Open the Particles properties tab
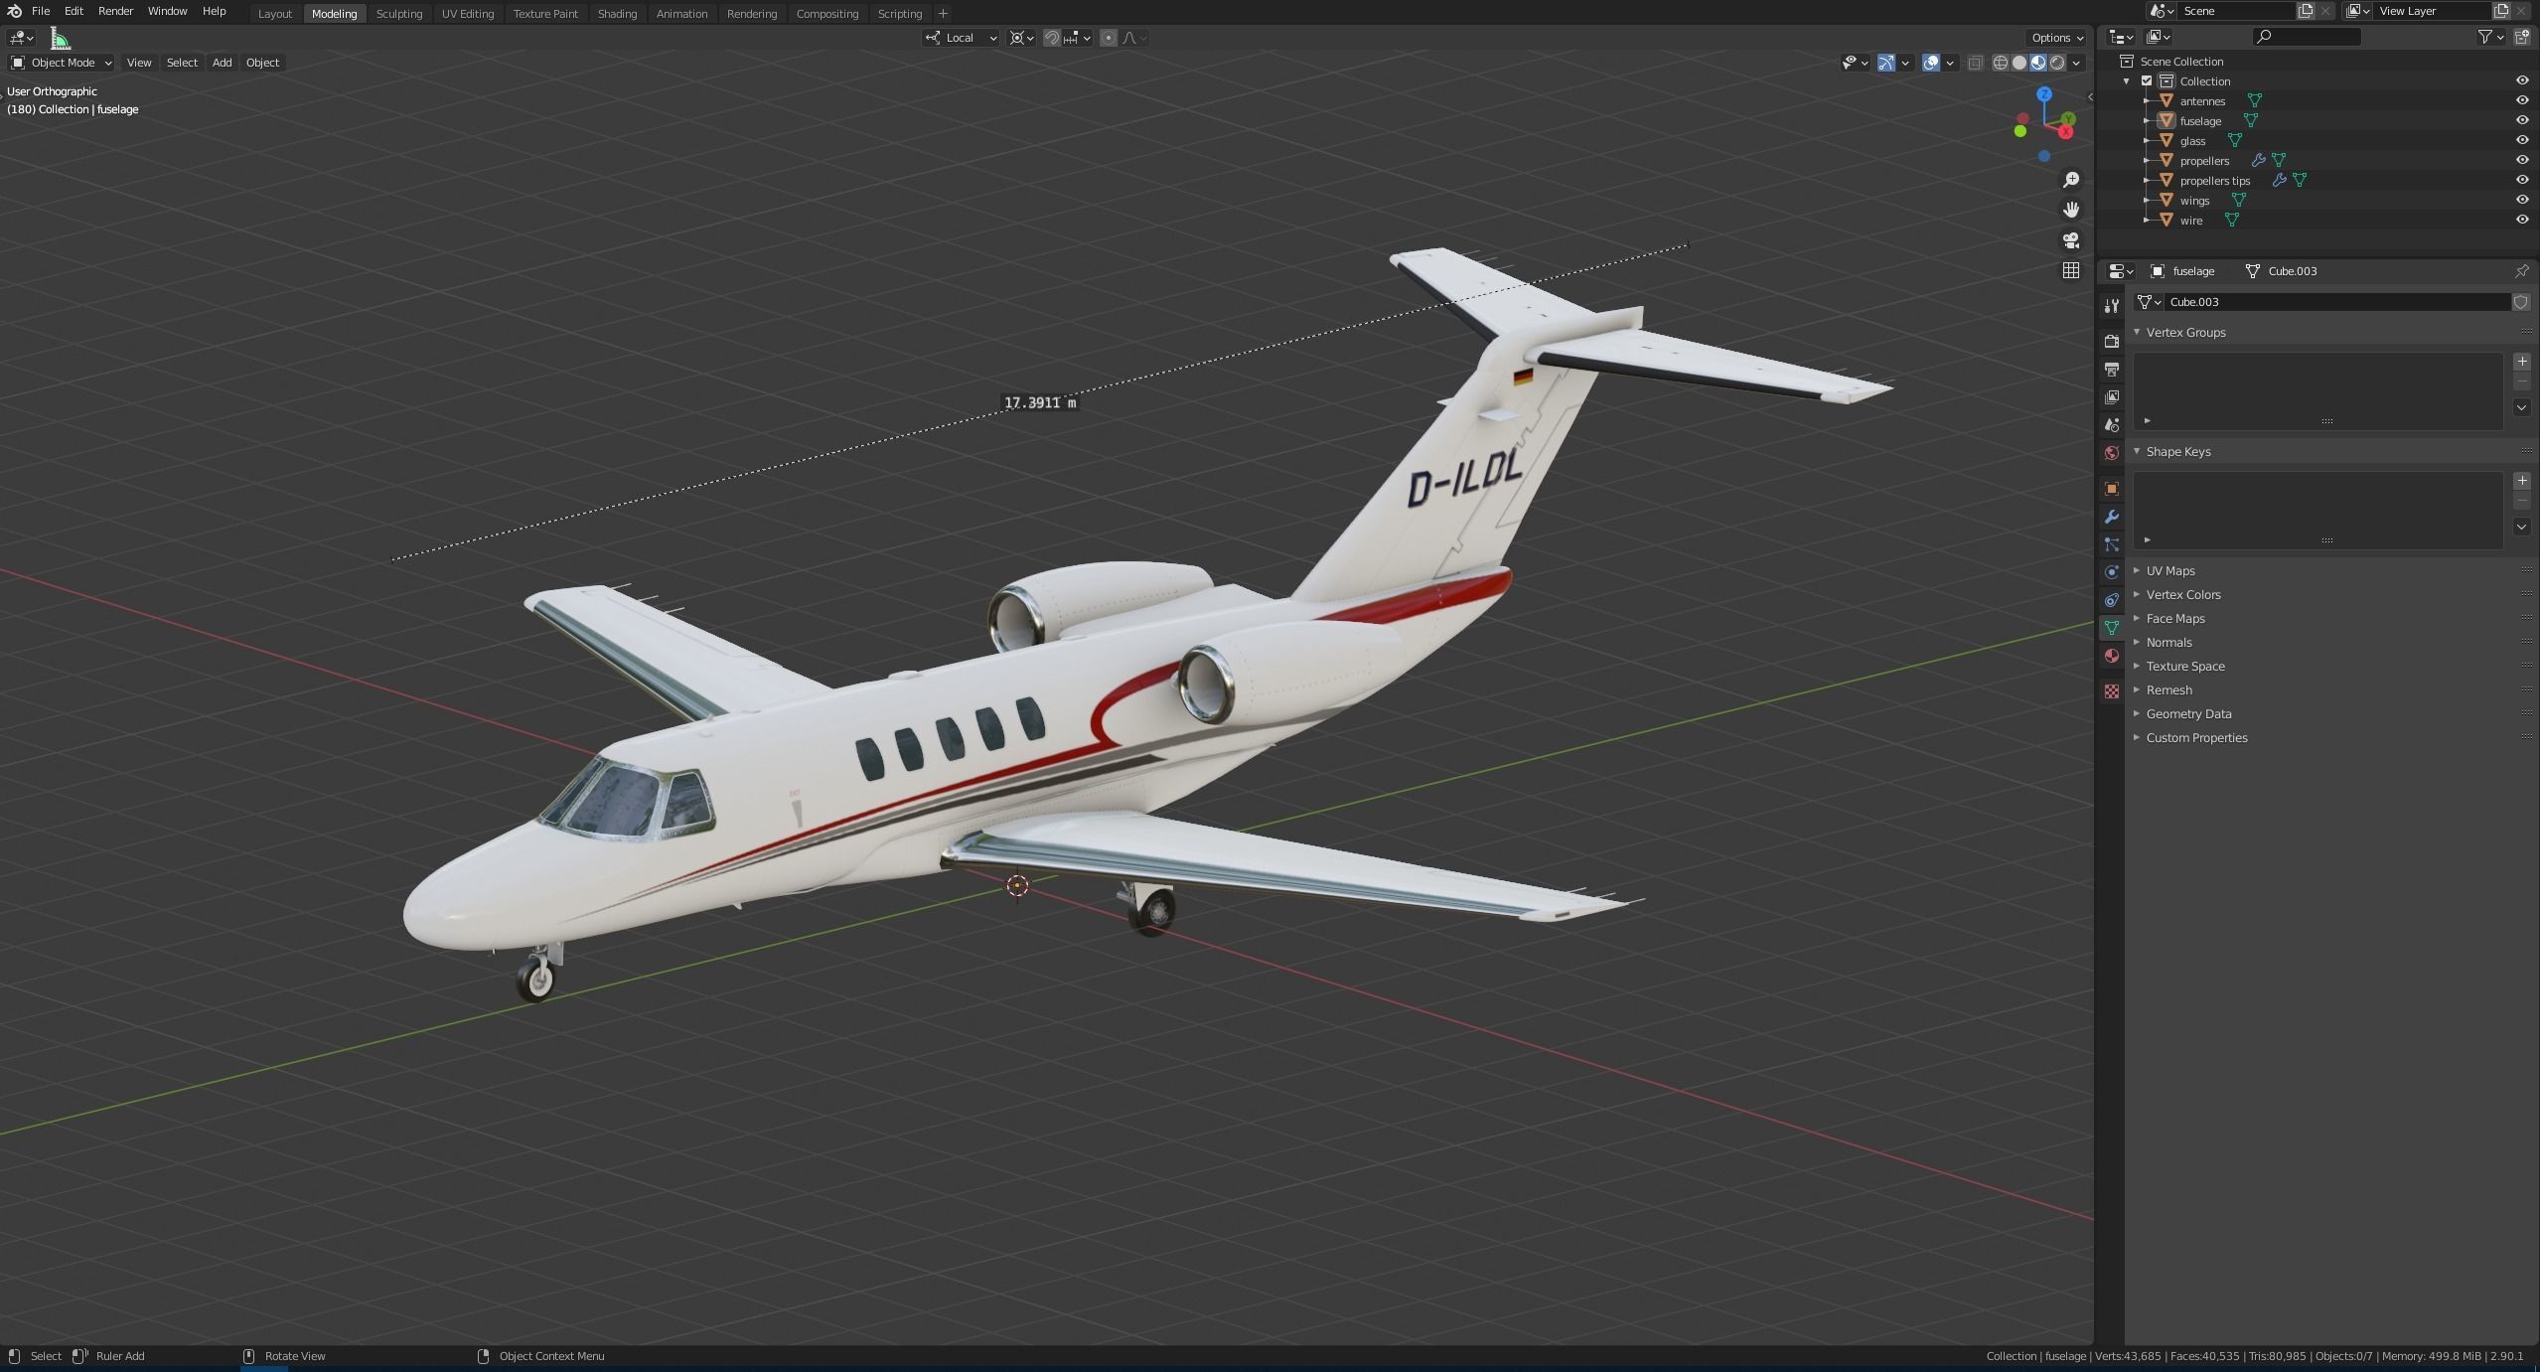This screenshot has height=1372, width=2540. [x=2112, y=544]
